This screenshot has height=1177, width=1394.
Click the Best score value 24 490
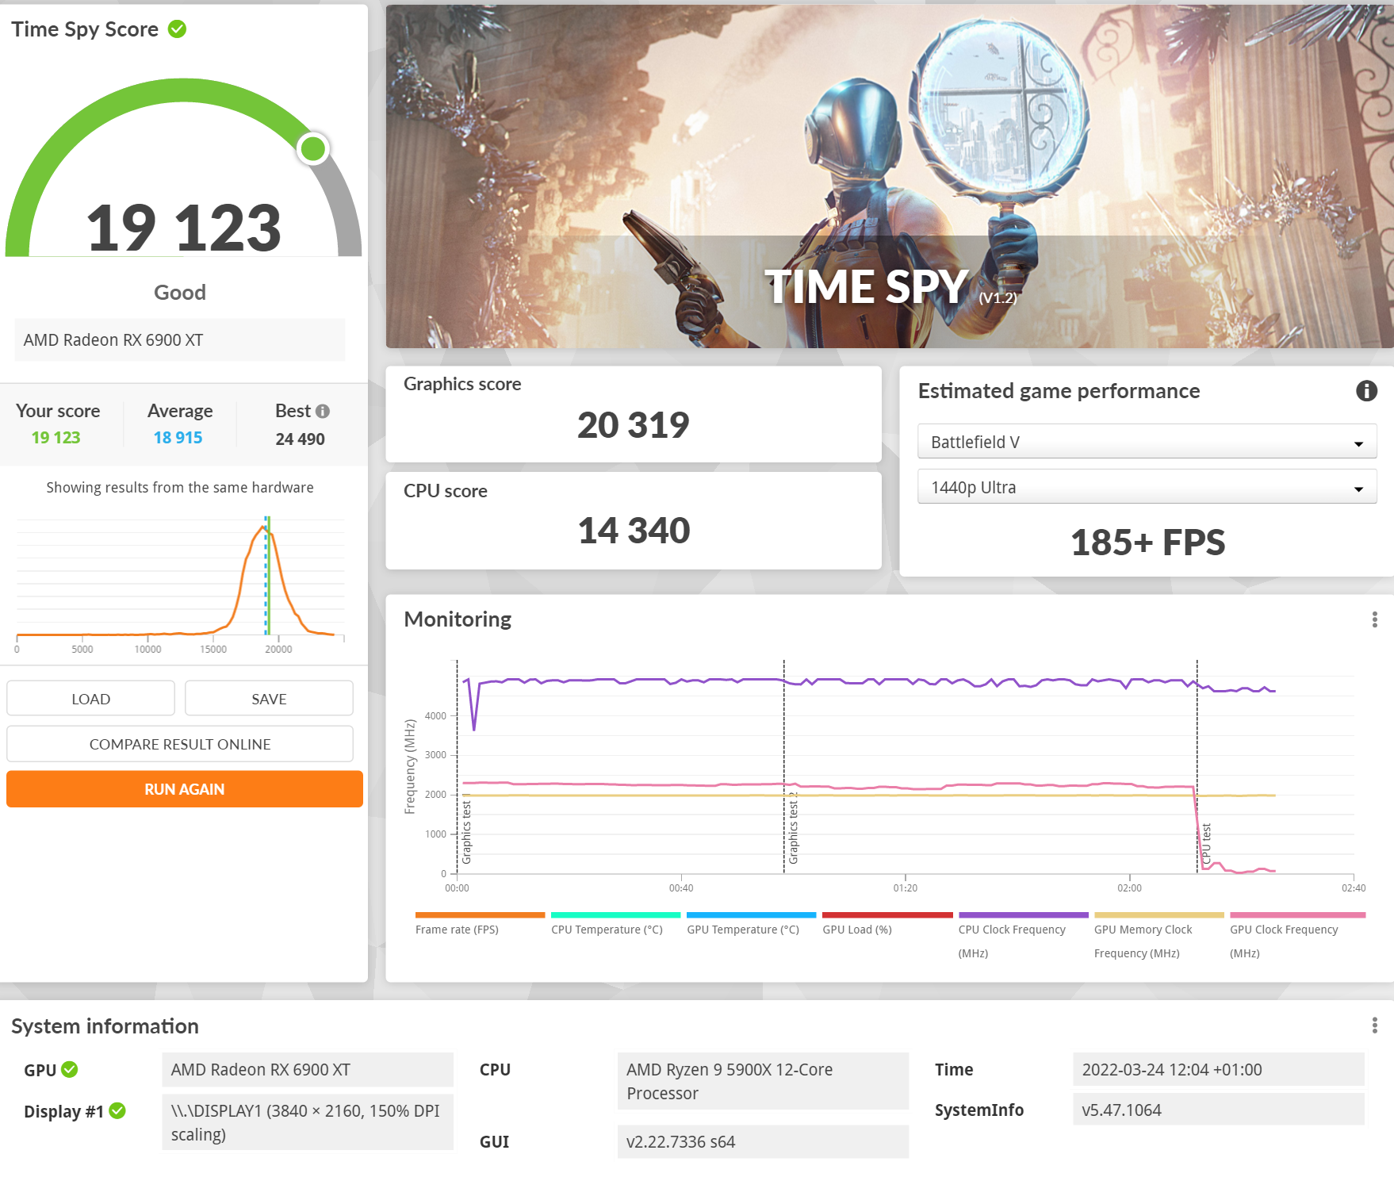(x=300, y=439)
